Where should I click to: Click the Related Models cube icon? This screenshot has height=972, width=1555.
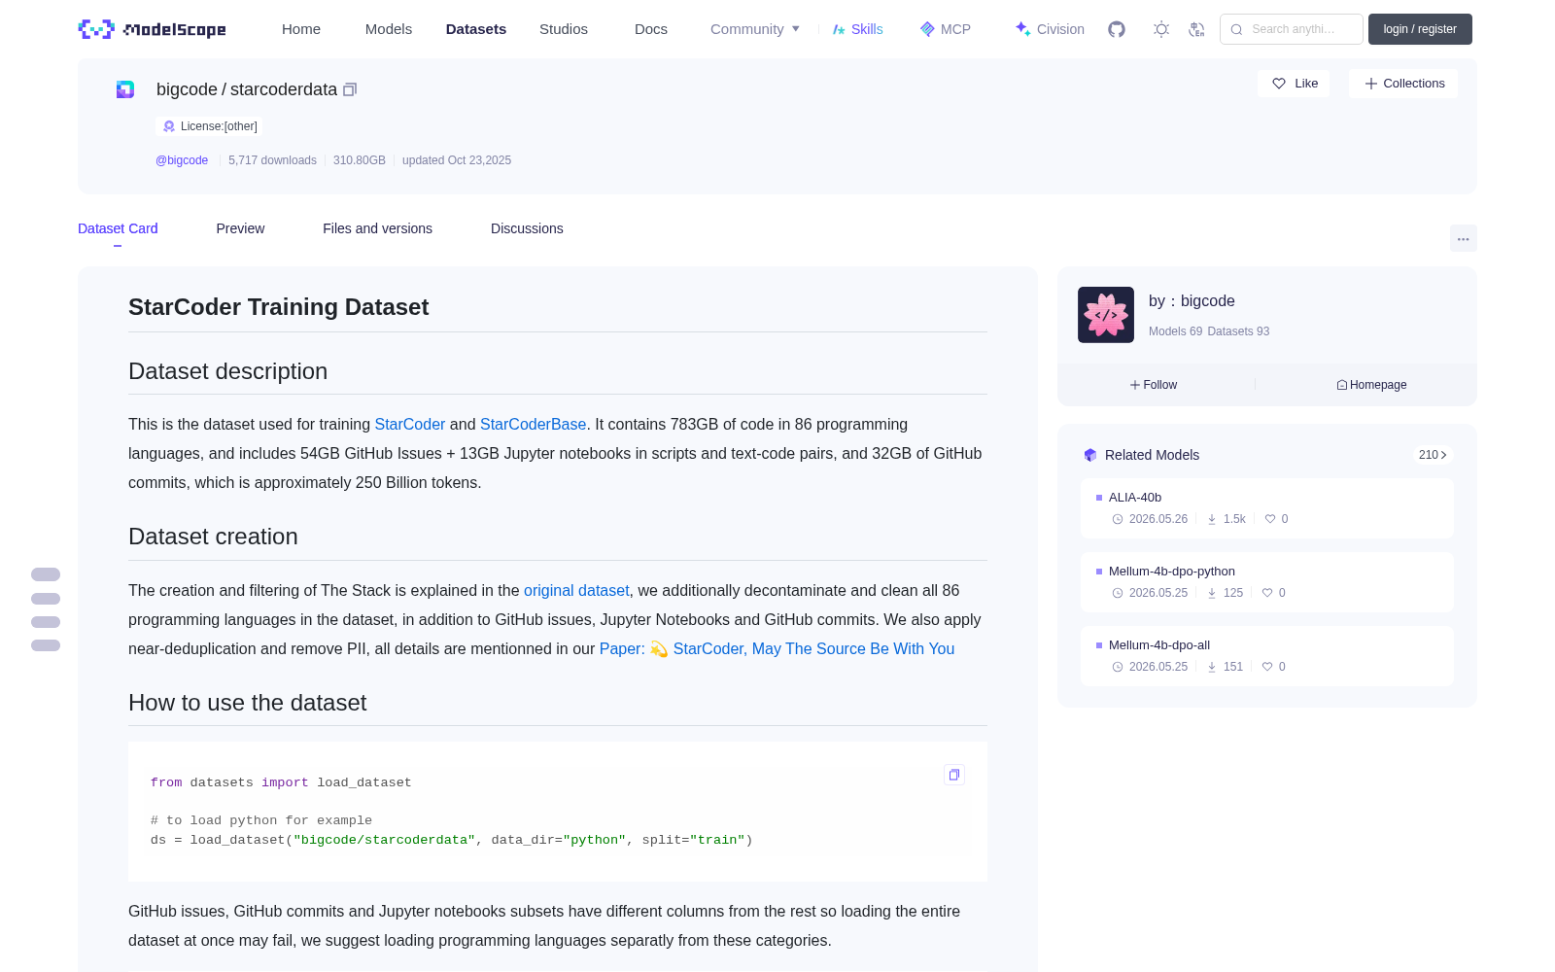(1090, 455)
